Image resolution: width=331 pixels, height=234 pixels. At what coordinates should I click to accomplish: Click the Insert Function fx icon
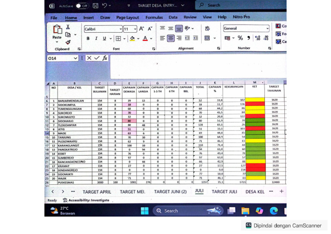105,58
